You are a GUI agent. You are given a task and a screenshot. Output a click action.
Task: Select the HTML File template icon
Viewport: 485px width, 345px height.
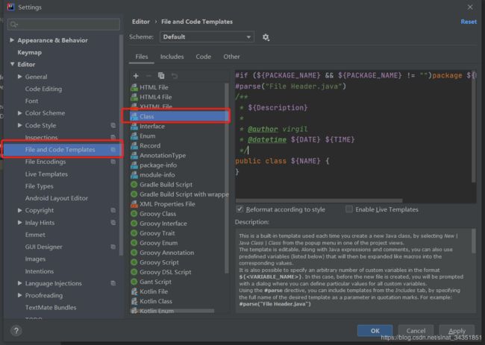pyautogui.click(x=134, y=87)
